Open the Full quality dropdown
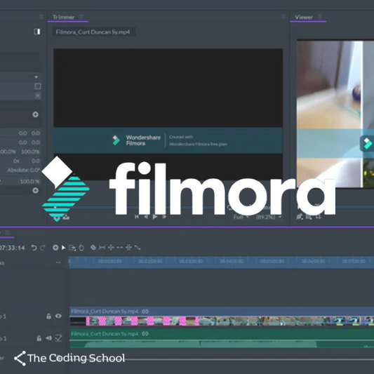 [241, 217]
